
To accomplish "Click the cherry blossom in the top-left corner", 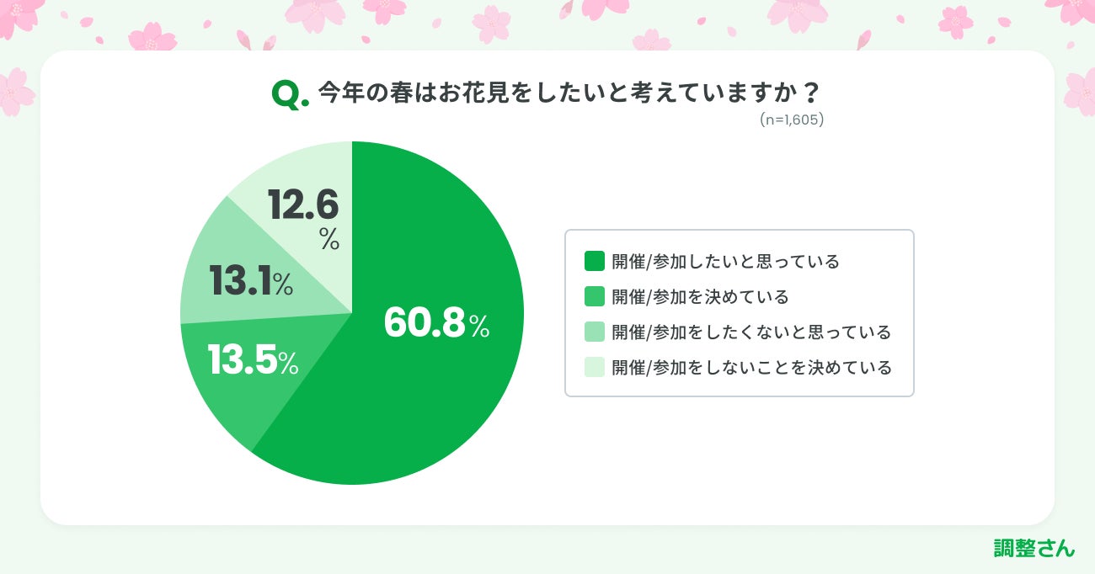I will pyautogui.click(x=19, y=17).
